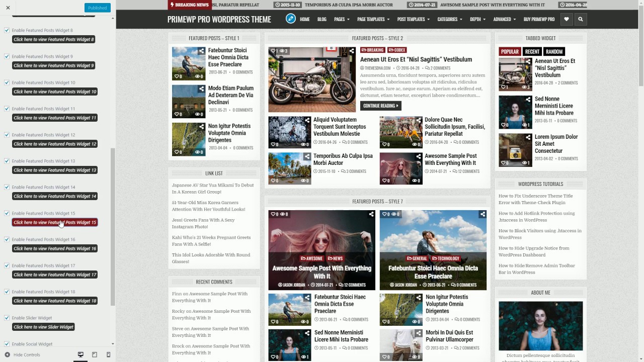Screen dimensions: 644x362
Task: Toggle Enable Featured Posts Widget 8 checkbox
Action: pos(7,30)
